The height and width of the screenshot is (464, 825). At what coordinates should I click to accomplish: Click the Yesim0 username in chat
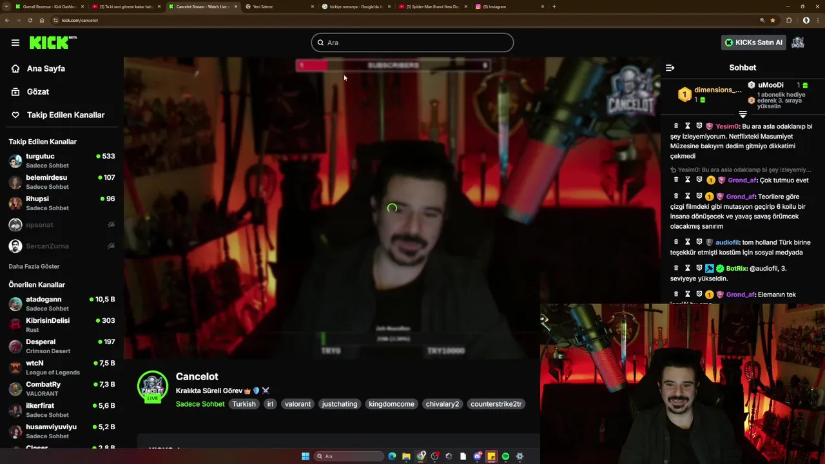tap(727, 126)
